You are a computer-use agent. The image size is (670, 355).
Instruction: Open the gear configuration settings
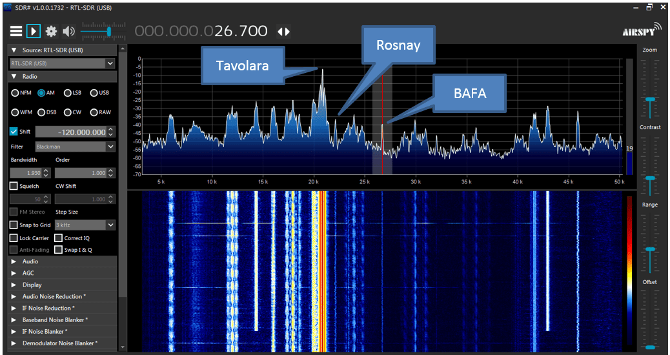pos(51,31)
